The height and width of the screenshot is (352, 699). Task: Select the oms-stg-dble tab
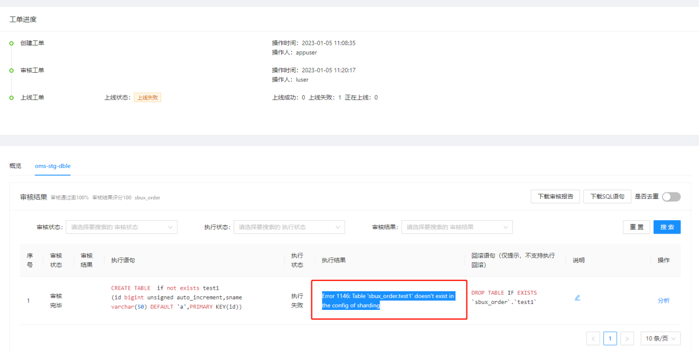(x=52, y=166)
